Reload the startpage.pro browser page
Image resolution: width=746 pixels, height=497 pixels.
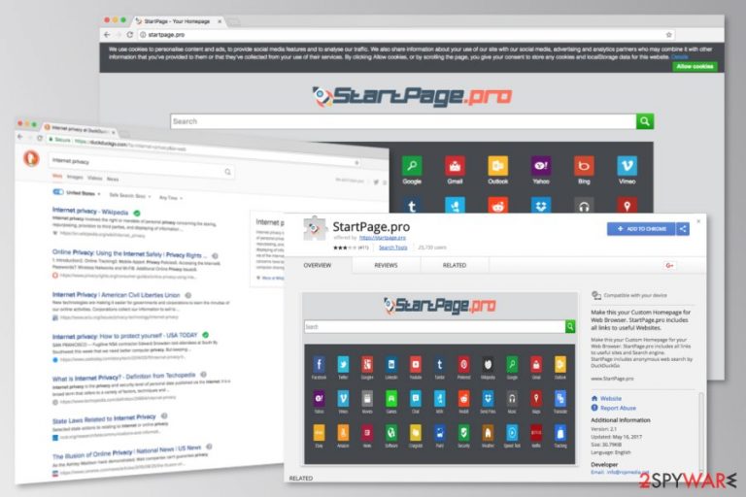(129, 35)
